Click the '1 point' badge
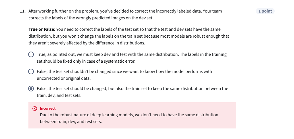294x139 pixels. click(265, 11)
